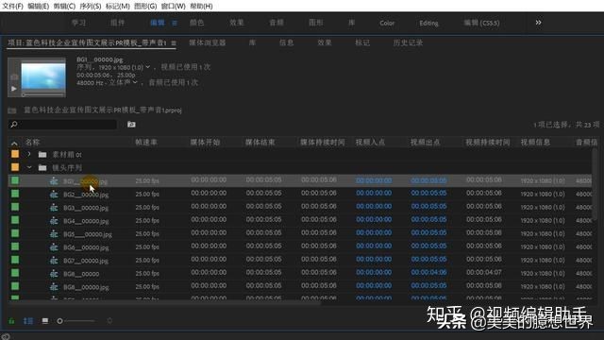This screenshot has width=604, height=340.
Task: Click the sequence icon of BG3__00000.jpg
Action: 54,208
